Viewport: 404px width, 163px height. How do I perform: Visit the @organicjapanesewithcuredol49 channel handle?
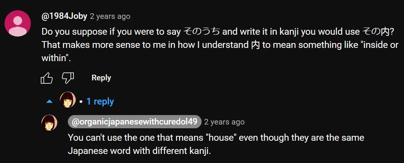(135, 122)
